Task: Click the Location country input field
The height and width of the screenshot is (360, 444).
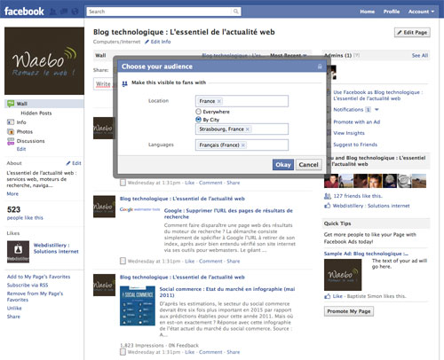Action: click(x=242, y=101)
